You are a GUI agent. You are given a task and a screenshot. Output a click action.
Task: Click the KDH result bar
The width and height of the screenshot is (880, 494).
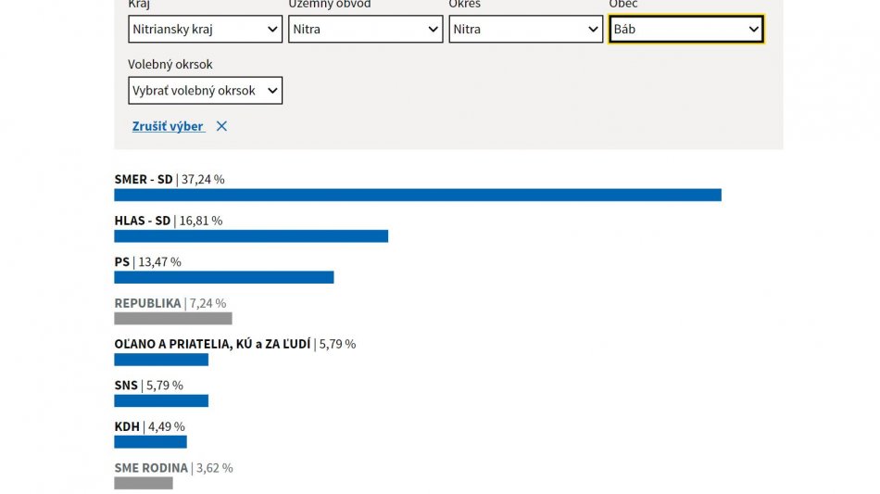(x=150, y=442)
